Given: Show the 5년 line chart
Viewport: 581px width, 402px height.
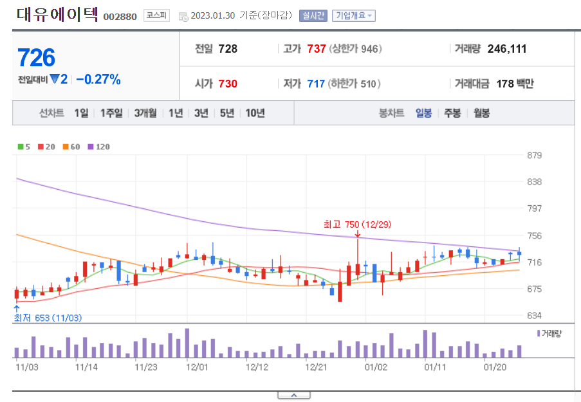Looking at the screenshot, I should (227, 113).
